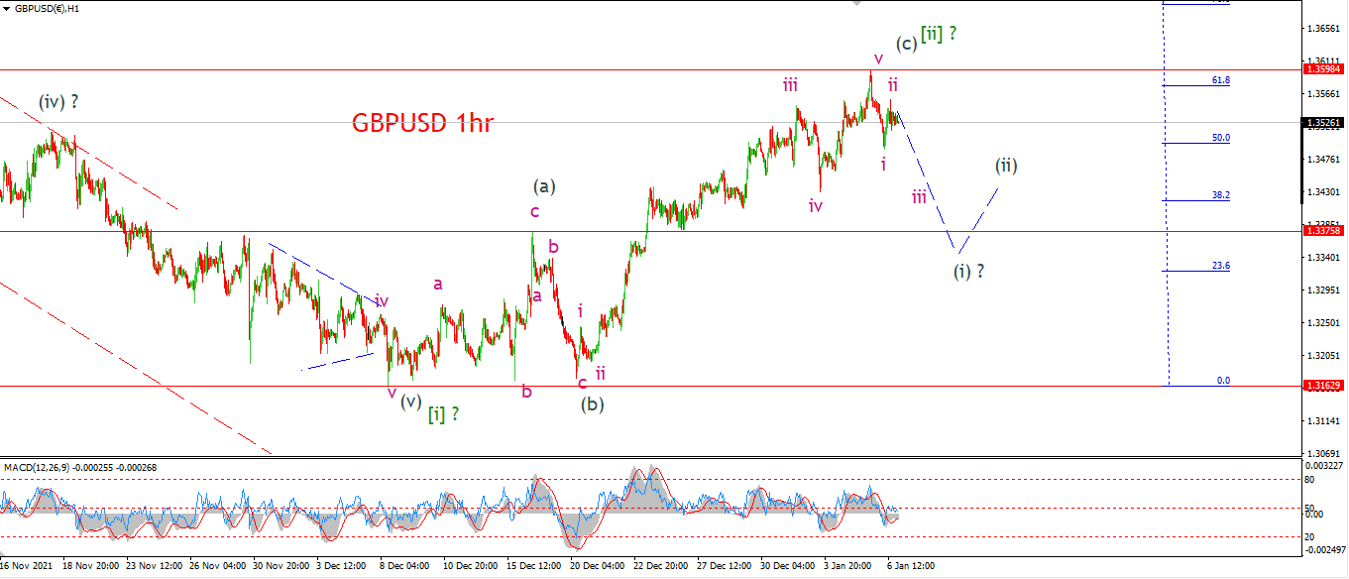Select the (i) ? projected wave label
The height and width of the screenshot is (579, 1349).
(968, 270)
